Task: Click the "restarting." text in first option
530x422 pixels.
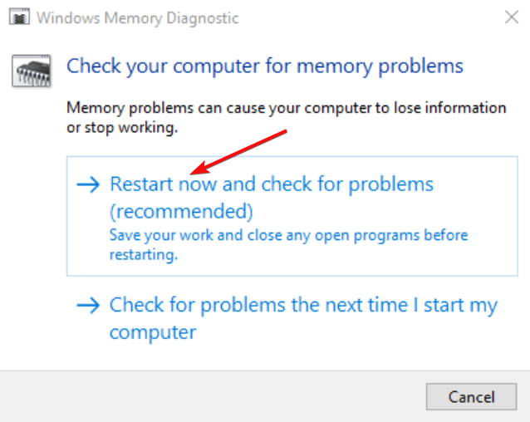Action: pos(144,256)
